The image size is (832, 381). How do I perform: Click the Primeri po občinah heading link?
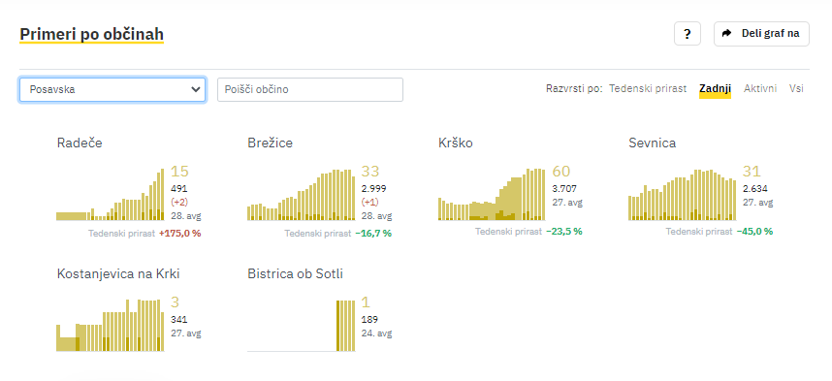click(x=92, y=34)
